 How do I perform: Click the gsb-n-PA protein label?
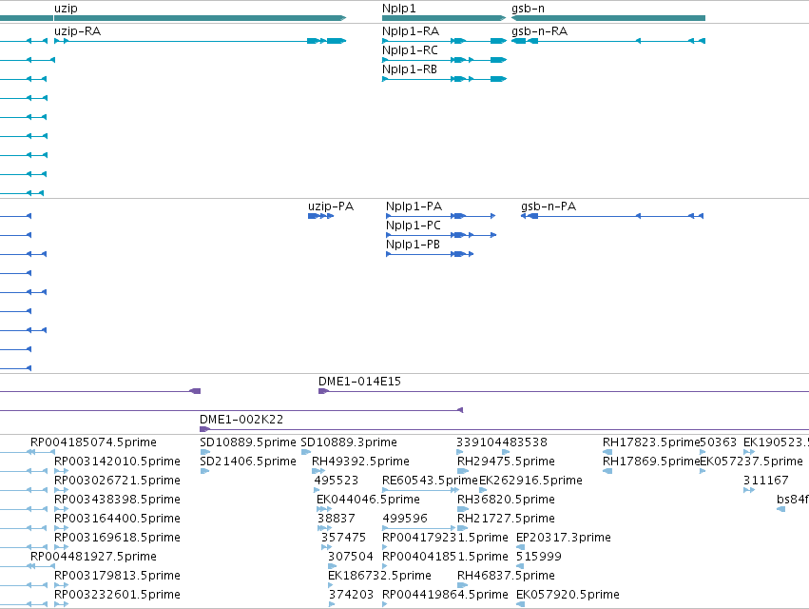click(x=549, y=206)
